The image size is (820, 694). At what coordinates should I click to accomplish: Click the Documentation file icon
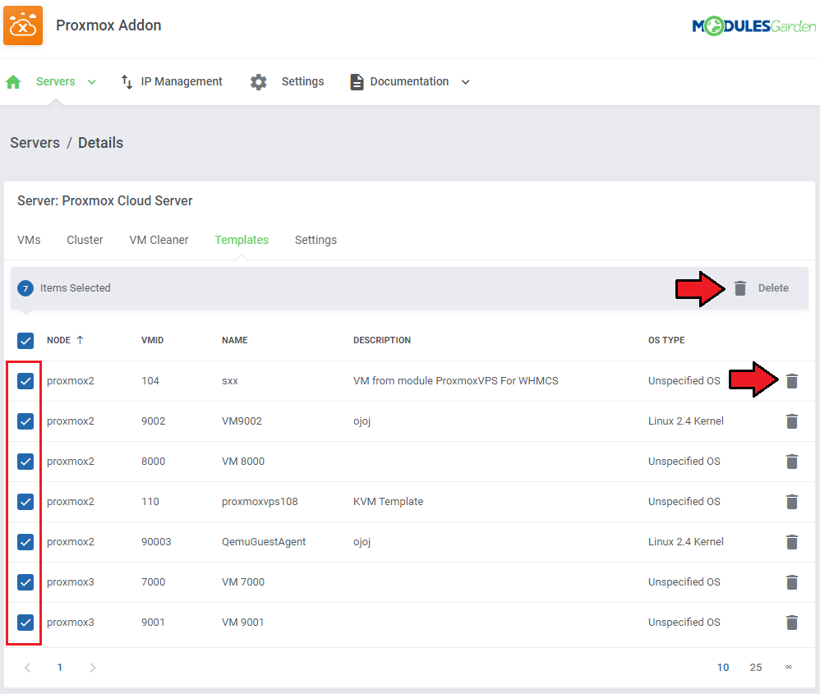tap(357, 82)
